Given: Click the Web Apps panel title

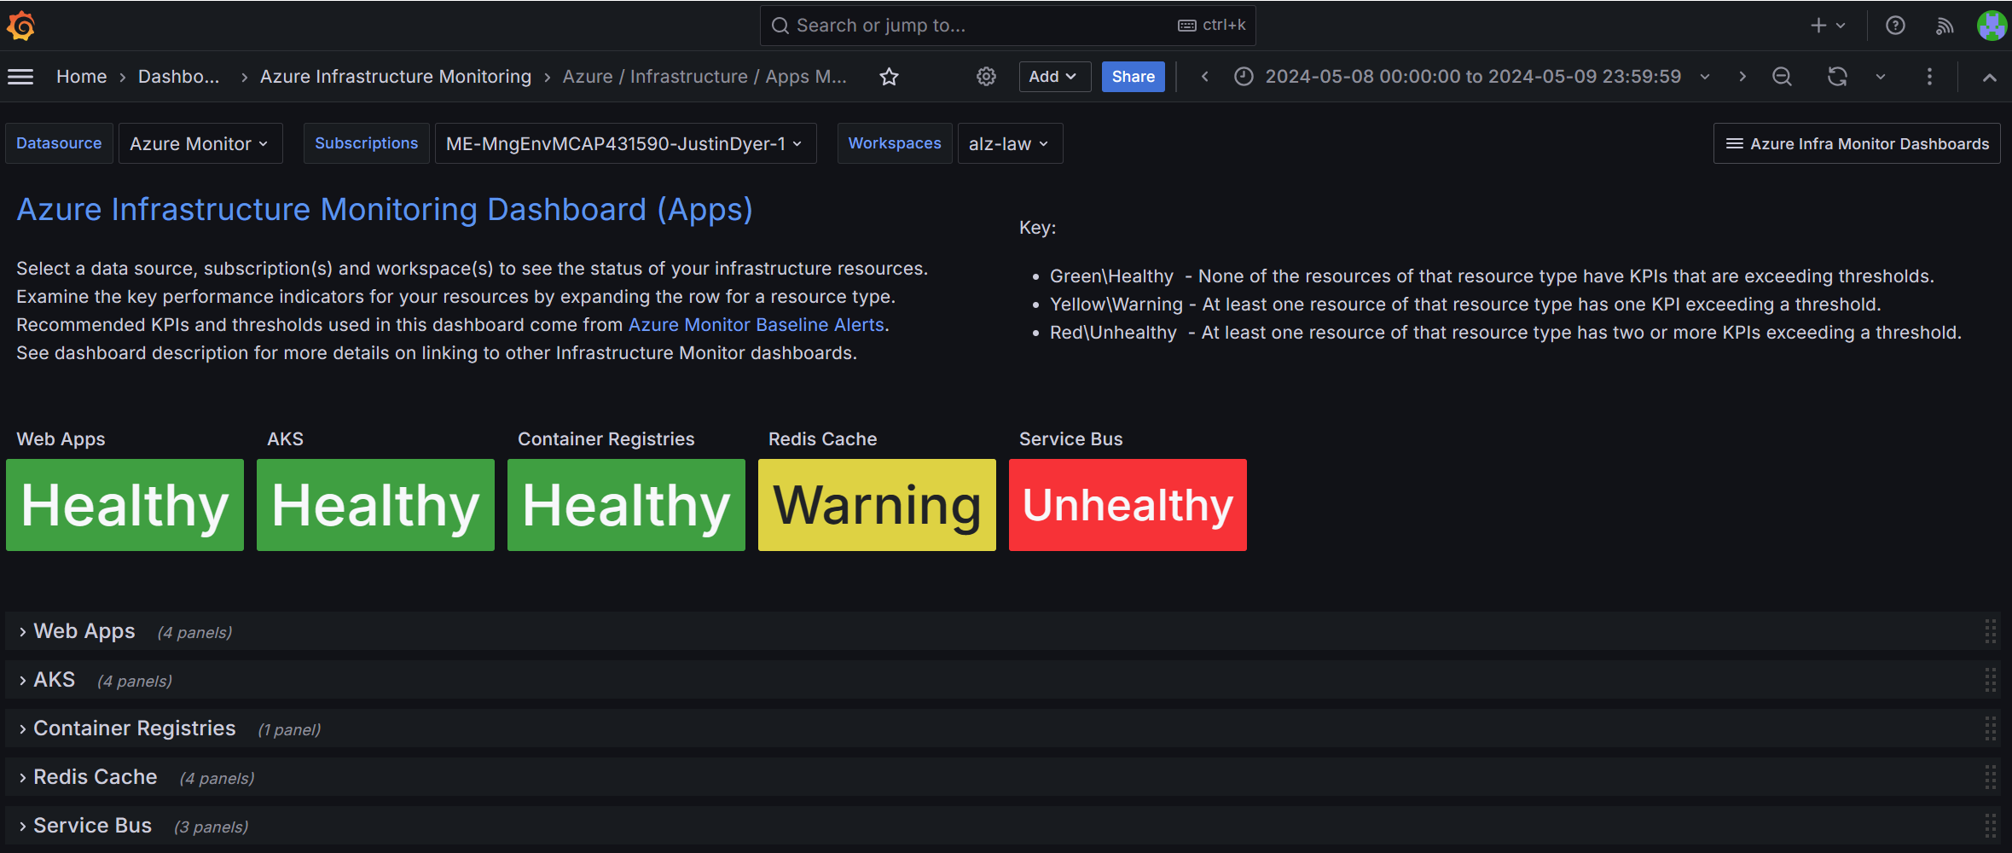Looking at the screenshot, I should (x=61, y=439).
